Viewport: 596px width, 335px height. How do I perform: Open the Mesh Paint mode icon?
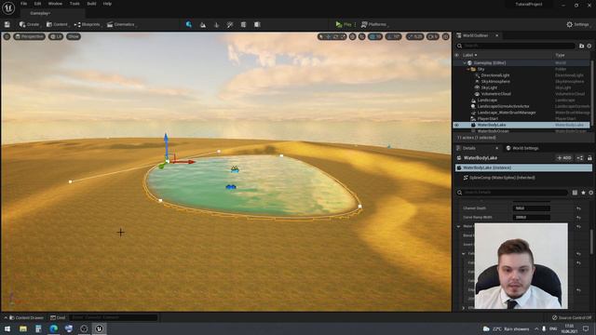pyautogui.click(x=230, y=25)
